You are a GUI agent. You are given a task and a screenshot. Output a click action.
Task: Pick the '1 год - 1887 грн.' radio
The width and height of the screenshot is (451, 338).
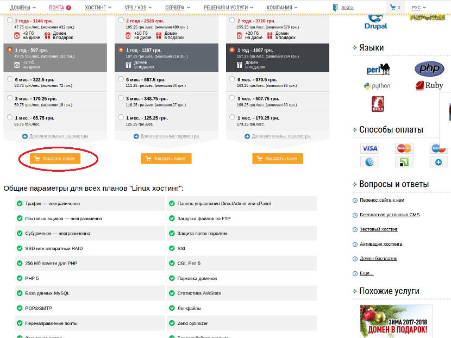[232, 49]
